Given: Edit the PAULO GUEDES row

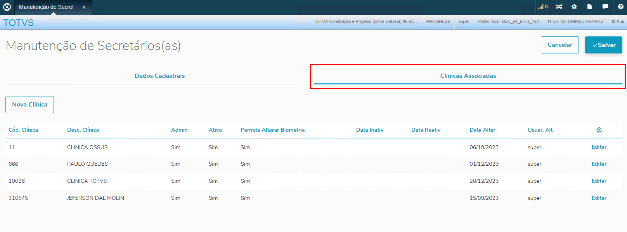Looking at the screenshot, I should 599,164.
